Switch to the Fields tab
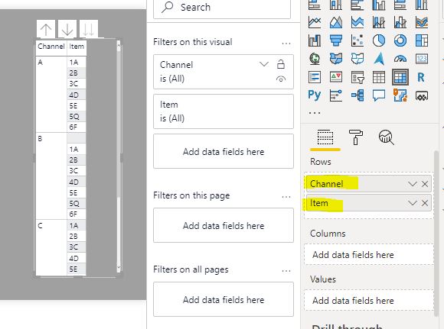Viewport: 444px width, 329px height. [x=325, y=137]
